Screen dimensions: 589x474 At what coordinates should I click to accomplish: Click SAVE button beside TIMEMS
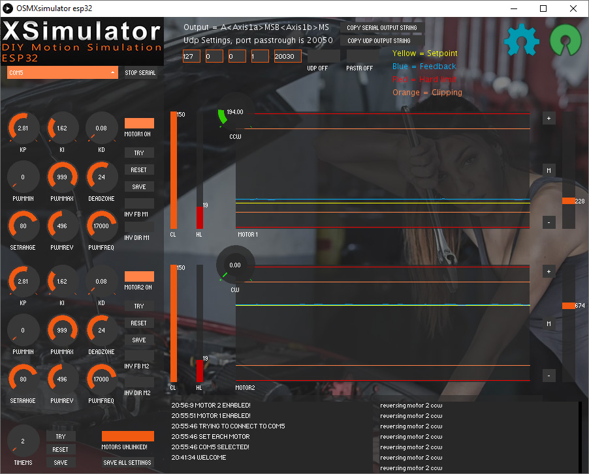[61, 462]
